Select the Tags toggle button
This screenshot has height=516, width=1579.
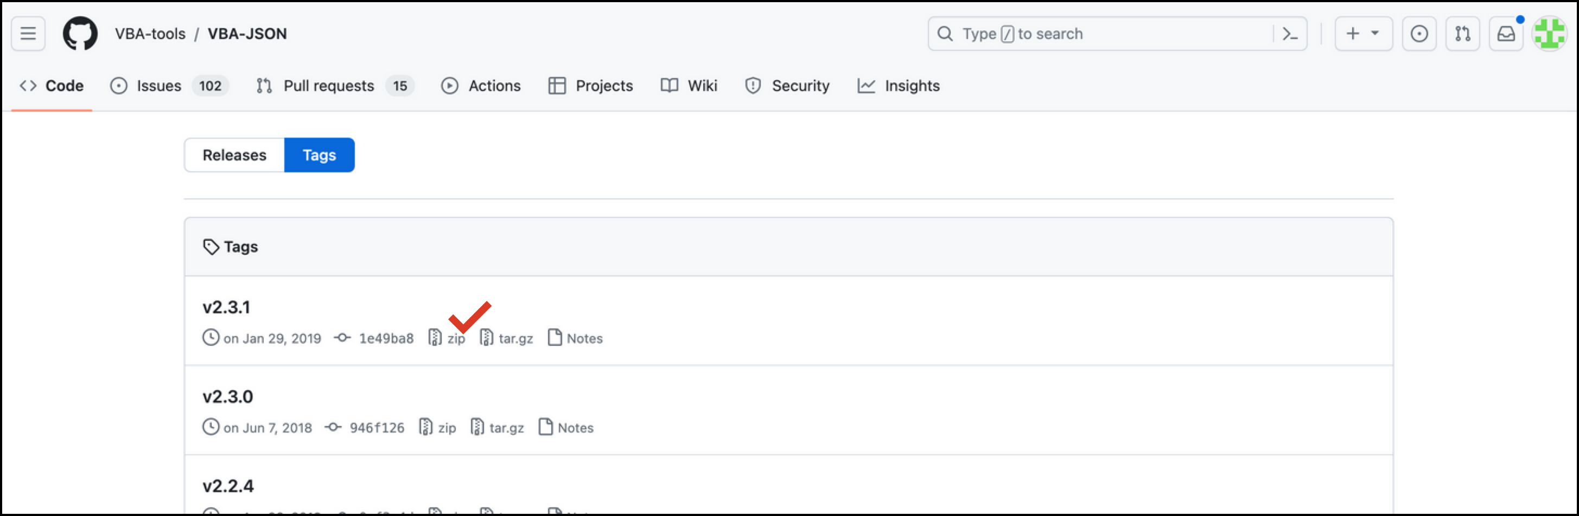point(320,155)
